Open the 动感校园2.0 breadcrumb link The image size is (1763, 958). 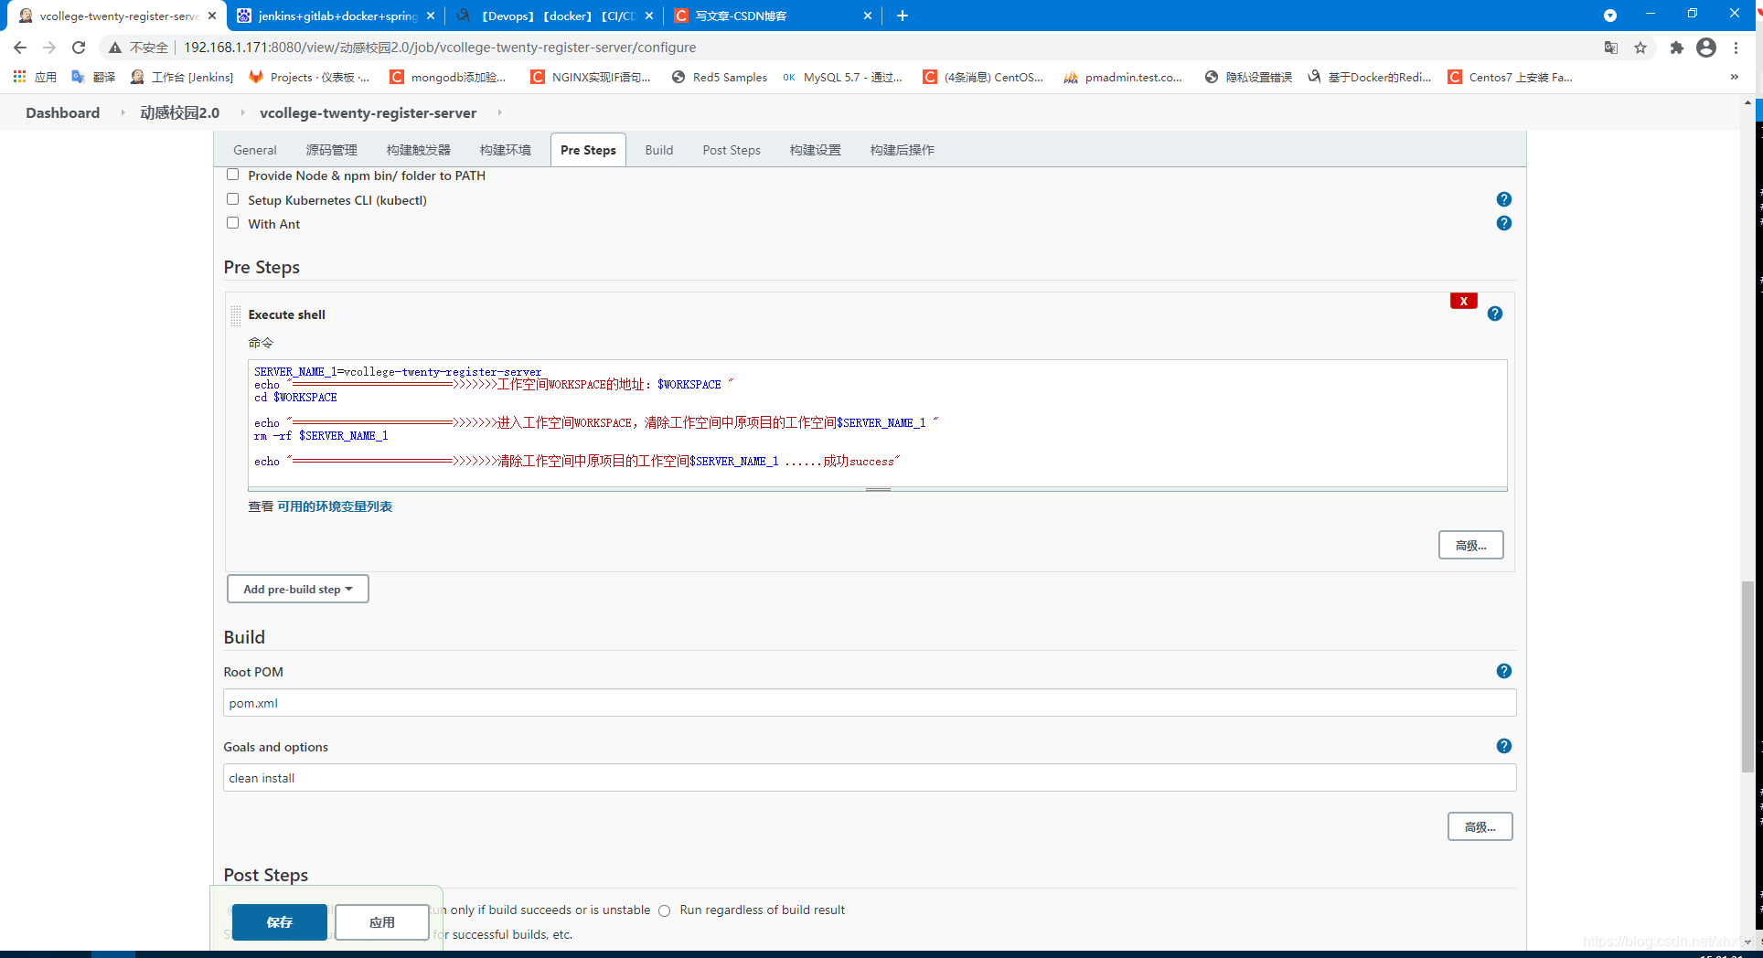179,112
